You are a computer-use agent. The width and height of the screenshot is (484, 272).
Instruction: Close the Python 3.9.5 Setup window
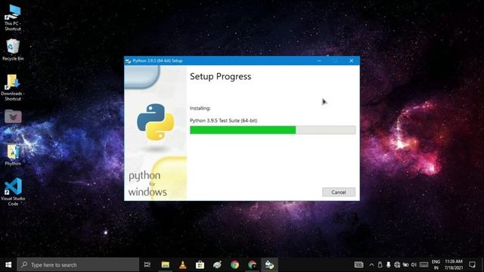351,60
